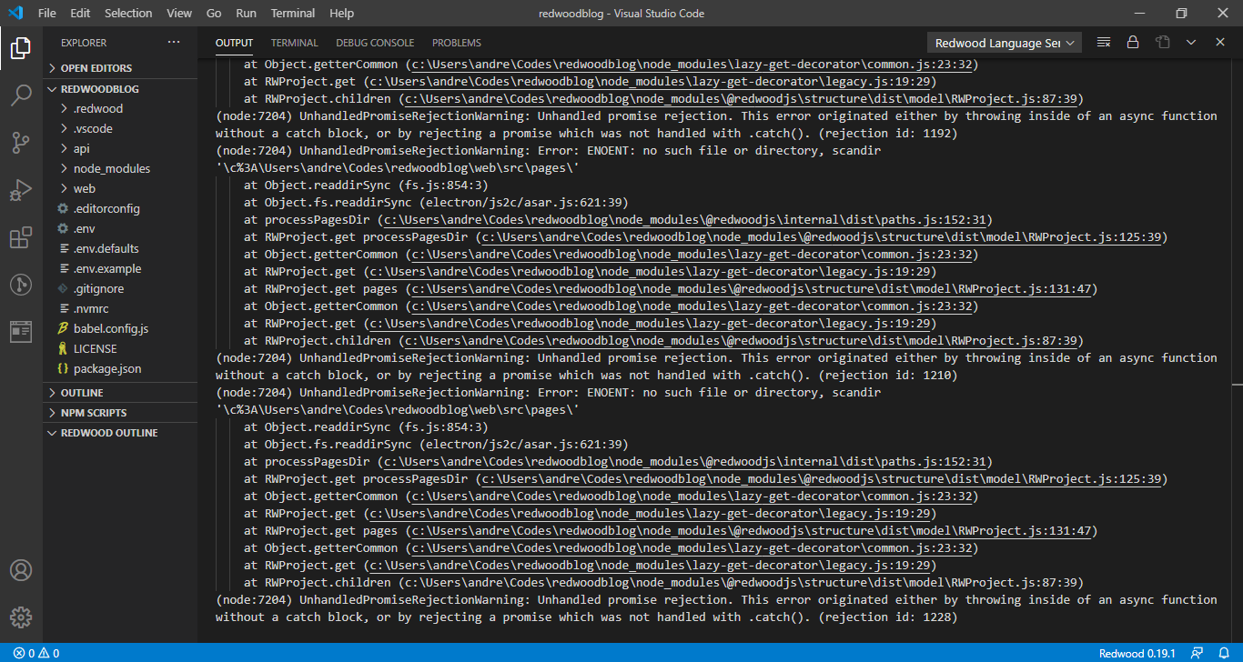Click the feedback icon in status bar
This screenshot has height=662, width=1243.
pyautogui.click(x=1198, y=653)
